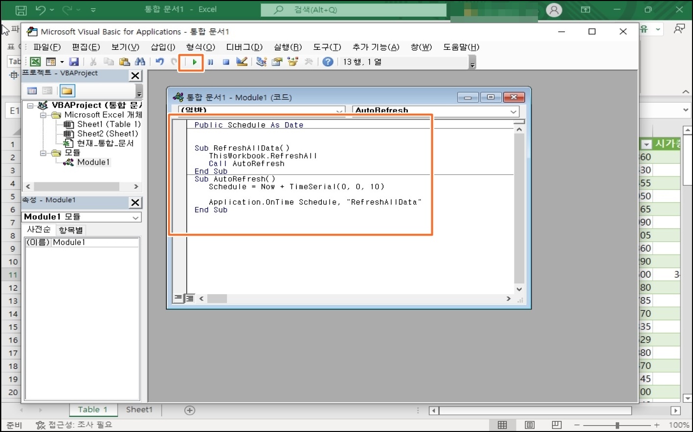Click the Save floppy disk icon in VBA toolbar
Screen dimensions: 693x432
(x=74, y=62)
